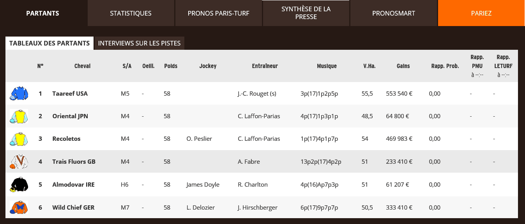This screenshot has height=224, width=525.
Task: Switch to Pronos Paris-Turf tab
Action: (x=218, y=13)
